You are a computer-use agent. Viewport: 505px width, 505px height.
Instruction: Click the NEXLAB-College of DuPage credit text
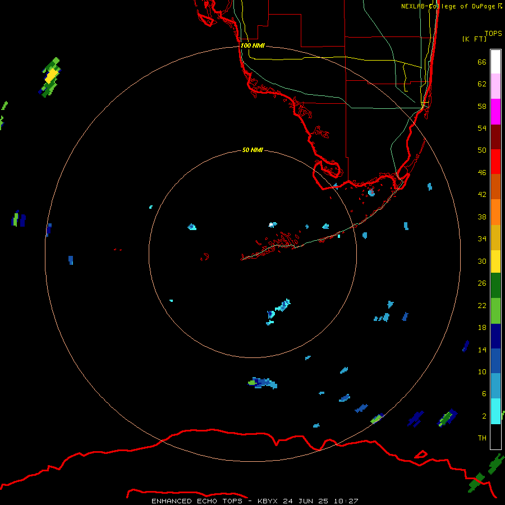pos(451,6)
